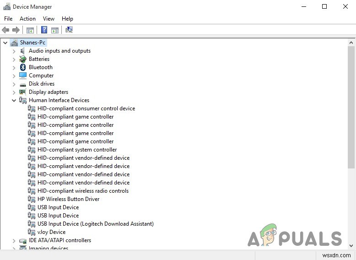Expand the Display adapters category
This screenshot has width=356, height=260.
[14, 92]
